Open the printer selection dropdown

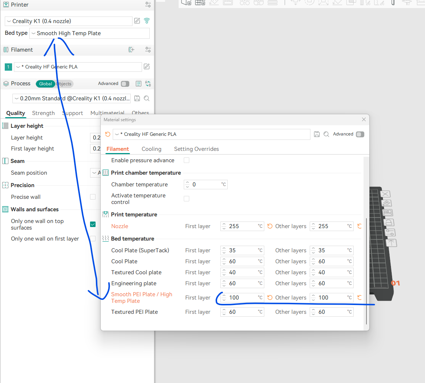point(69,21)
